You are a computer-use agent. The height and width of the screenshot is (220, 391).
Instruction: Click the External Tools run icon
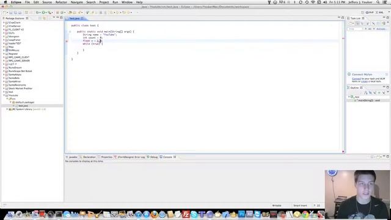49,12
